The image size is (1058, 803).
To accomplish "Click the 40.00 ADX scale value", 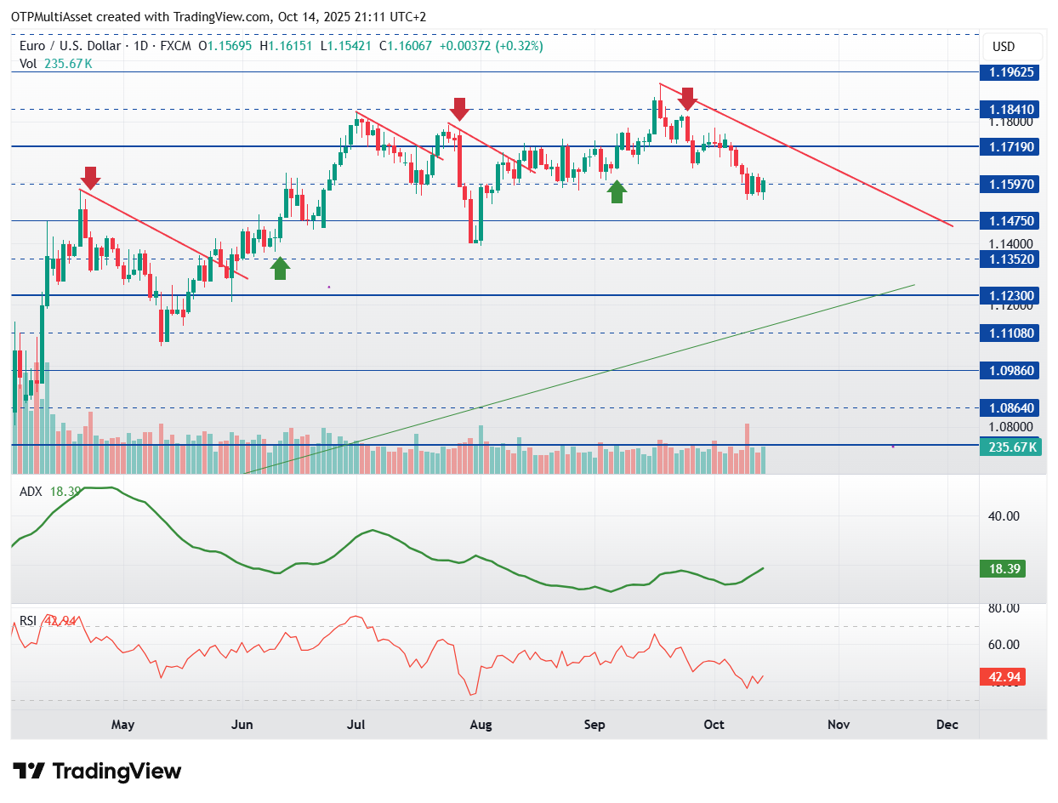I will pyautogui.click(x=1004, y=515).
